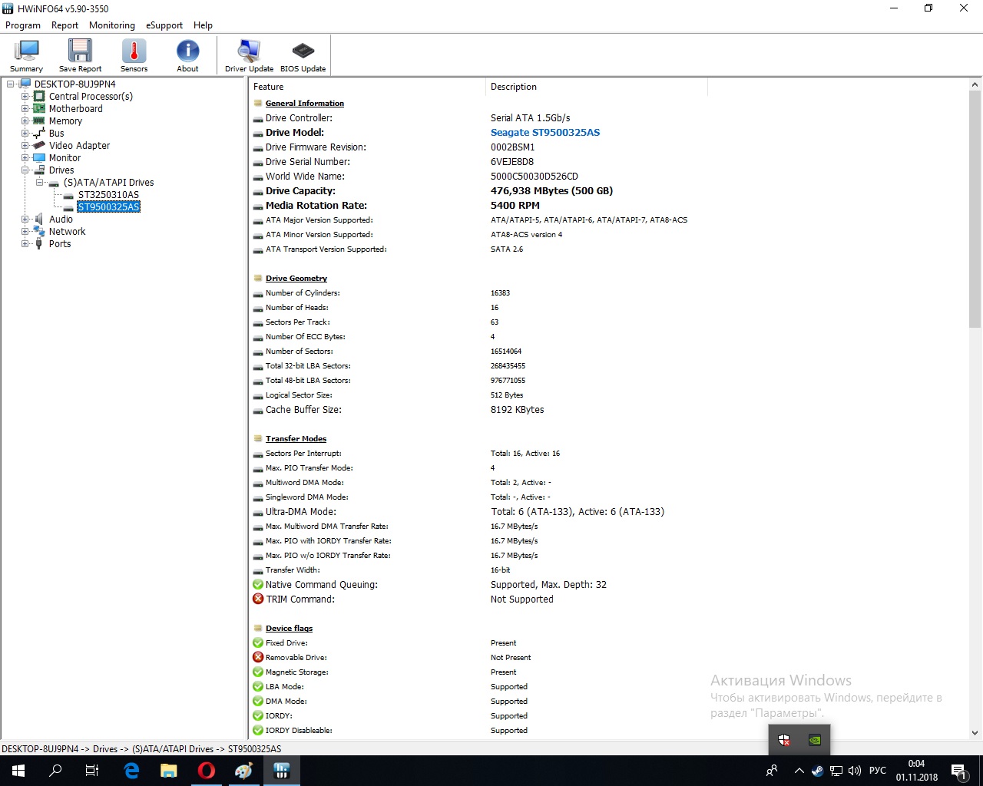Click the scroll down arrow
The image size is (983, 786).
point(975,733)
